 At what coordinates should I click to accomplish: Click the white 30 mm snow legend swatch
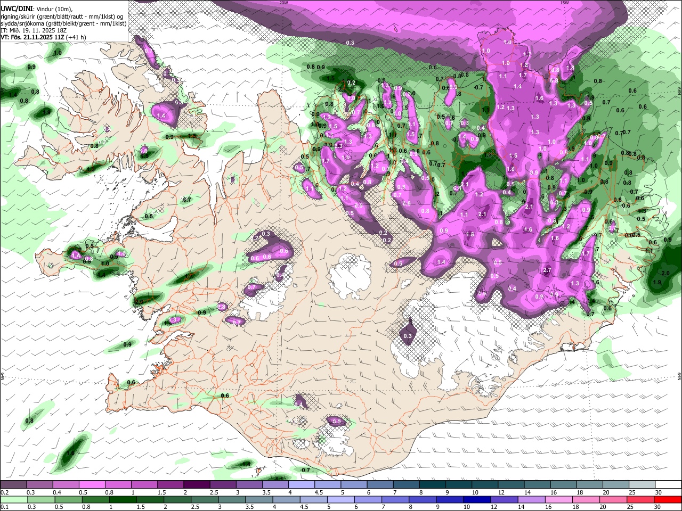(669, 484)
